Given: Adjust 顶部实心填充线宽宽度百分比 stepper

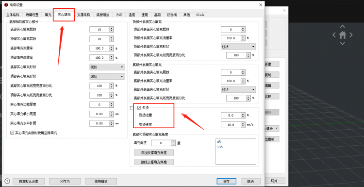Looking at the screenshot, I should (112, 95).
